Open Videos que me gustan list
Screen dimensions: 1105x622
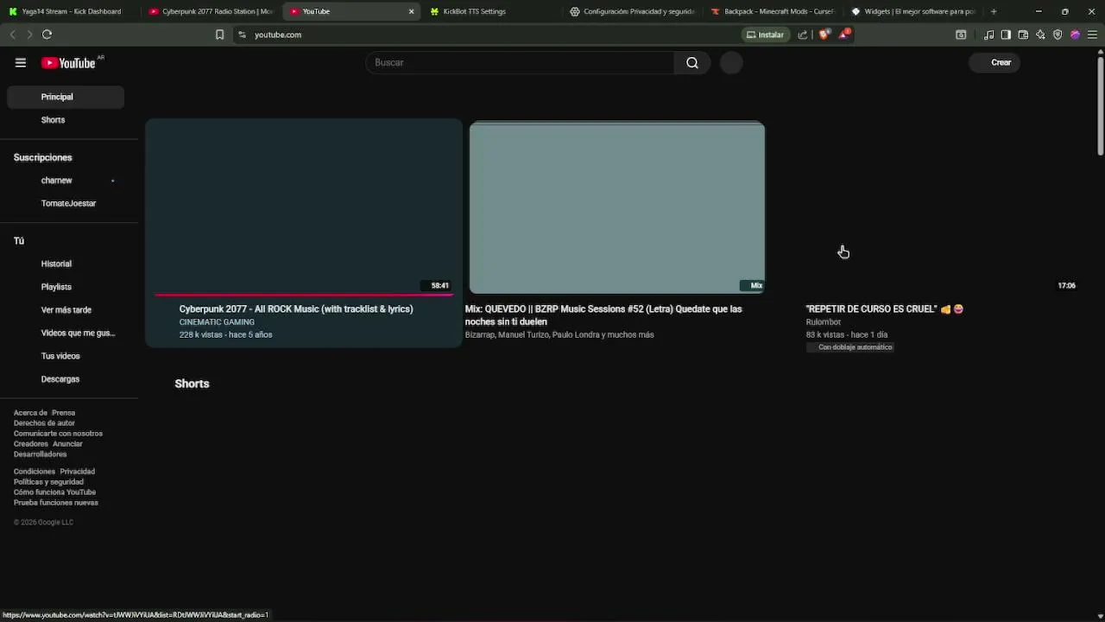(x=66, y=333)
